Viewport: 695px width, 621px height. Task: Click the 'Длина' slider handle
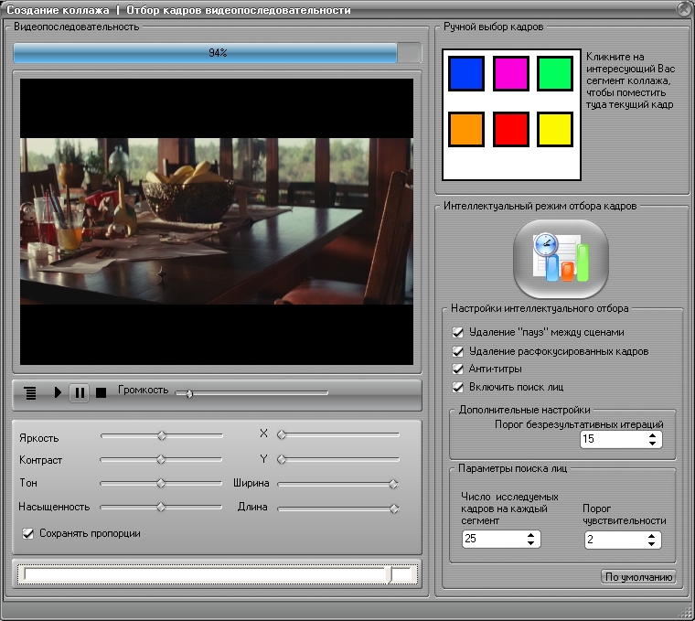pos(394,509)
